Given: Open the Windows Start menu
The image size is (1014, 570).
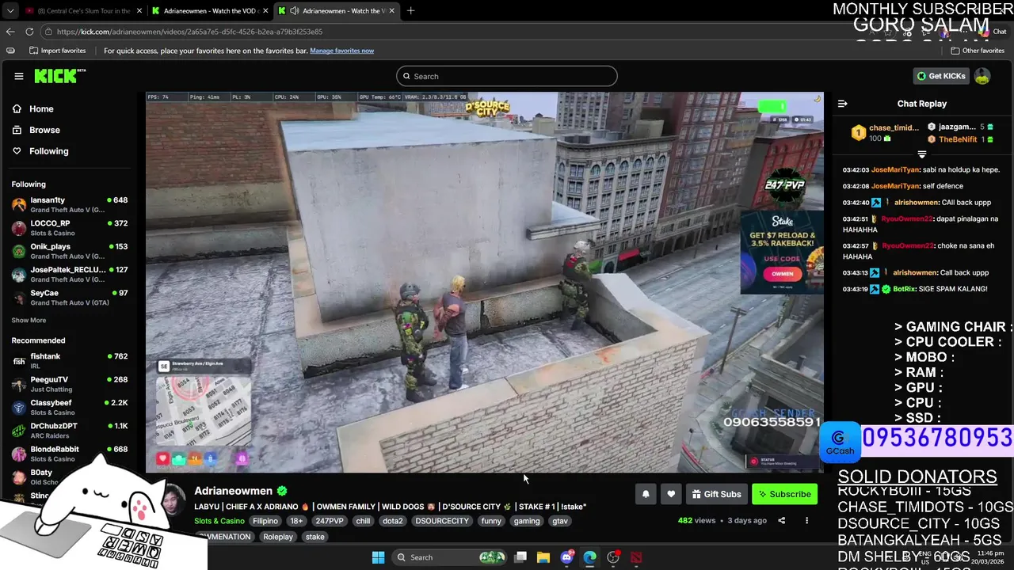Looking at the screenshot, I should click(378, 557).
